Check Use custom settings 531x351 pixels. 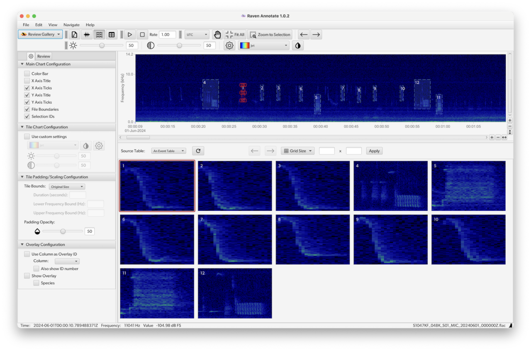pyautogui.click(x=27, y=136)
